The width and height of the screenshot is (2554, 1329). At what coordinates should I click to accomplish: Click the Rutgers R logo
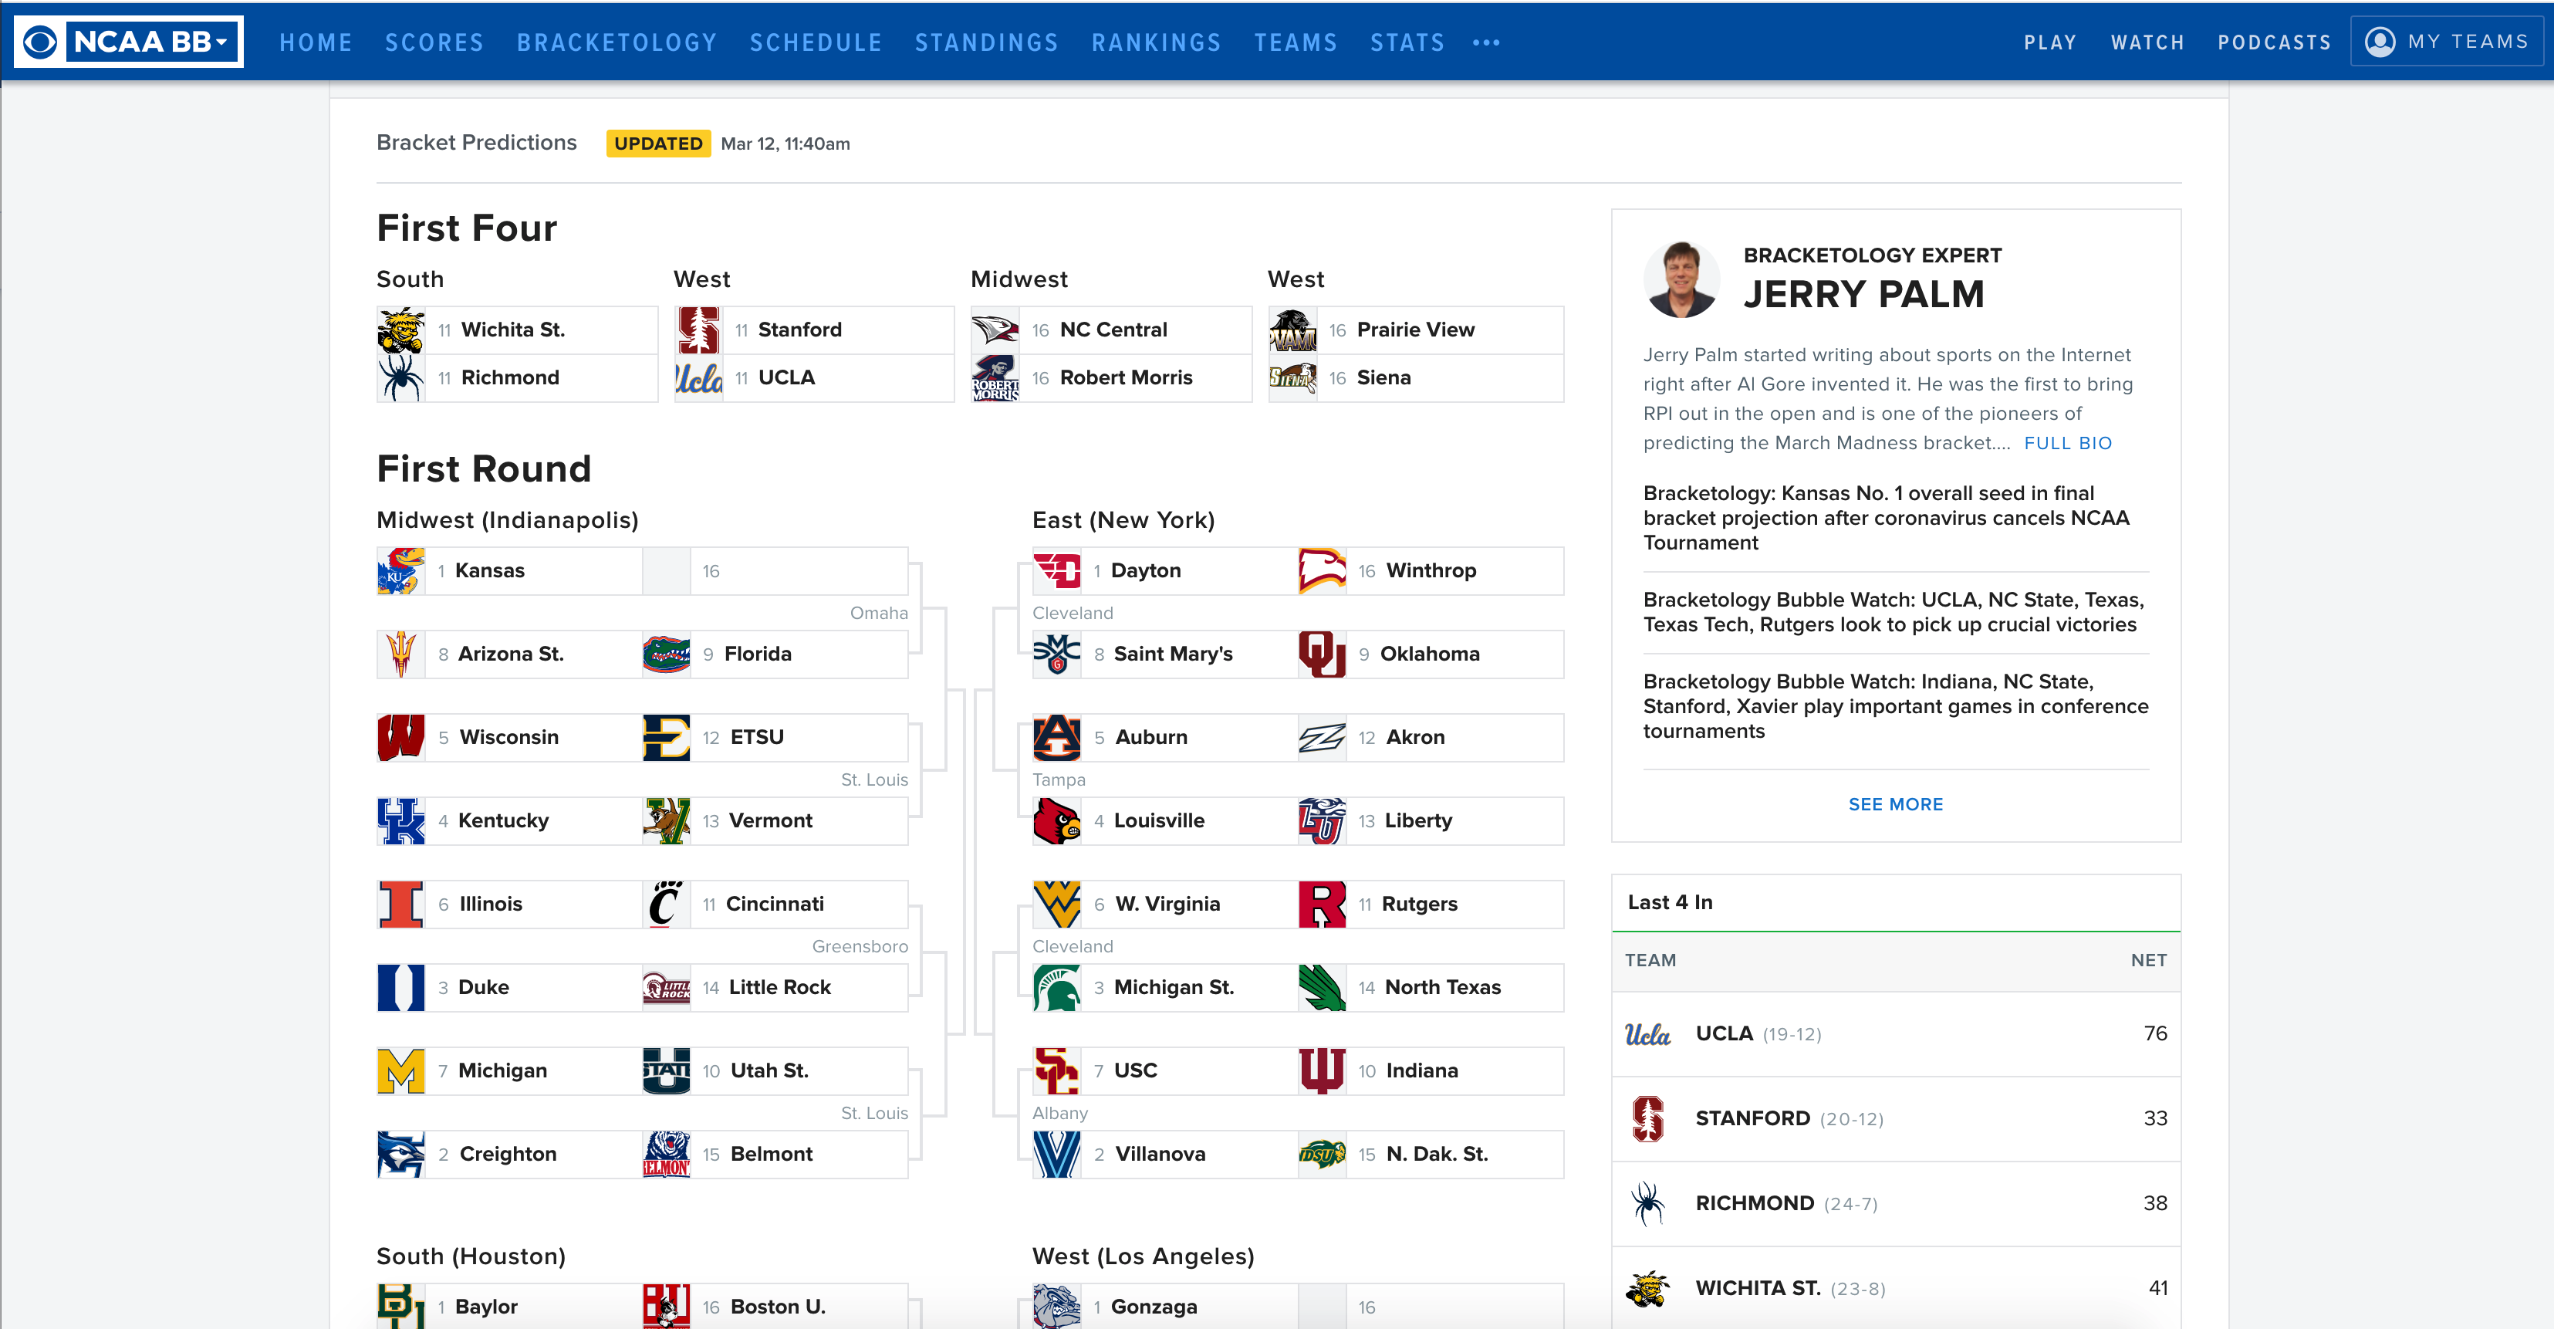point(1323,905)
